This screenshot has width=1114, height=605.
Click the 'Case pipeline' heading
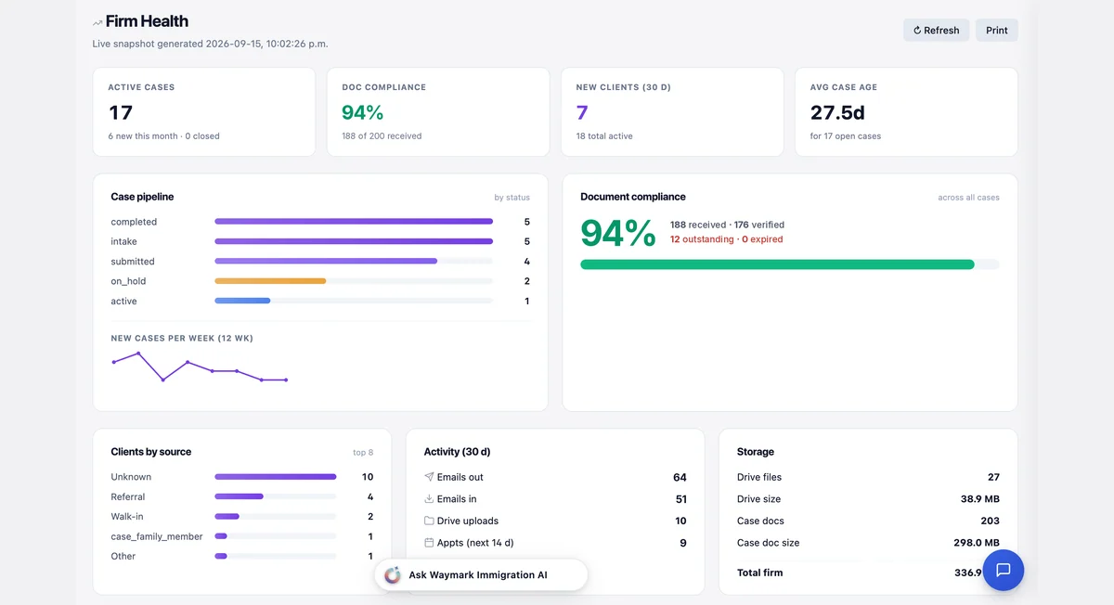(x=142, y=197)
